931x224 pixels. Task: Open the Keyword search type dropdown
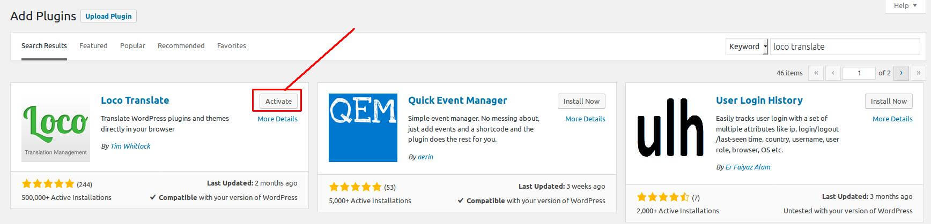tap(747, 47)
